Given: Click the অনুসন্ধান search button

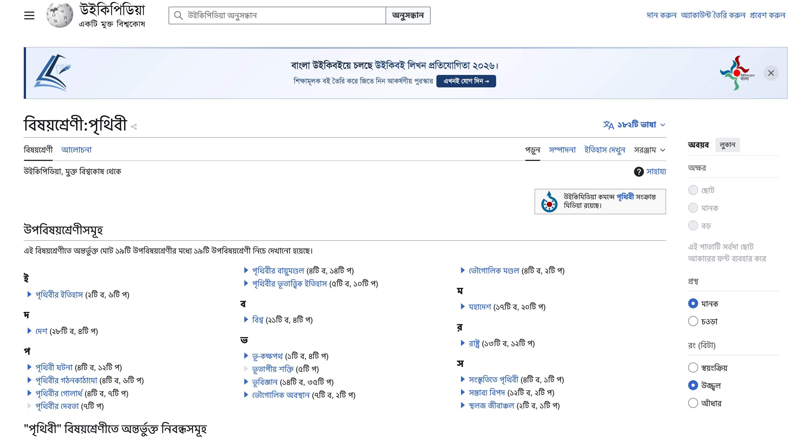Looking at the screenshot, I should pos(408,15).
